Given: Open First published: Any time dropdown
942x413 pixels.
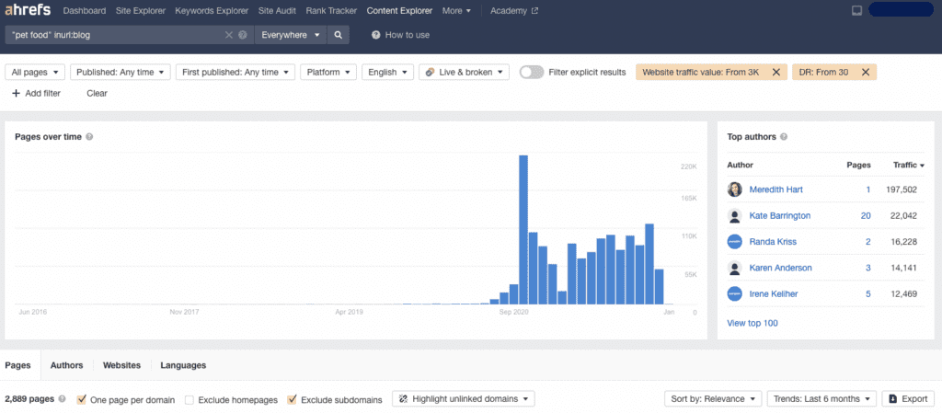Looking at the screenshot, I should click(x=235, y=72).
